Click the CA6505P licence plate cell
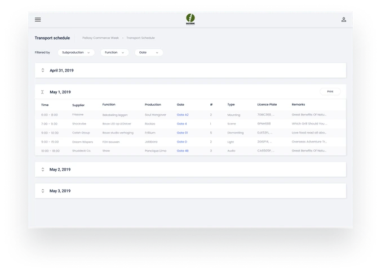This screenshot has height=273, width=381. (266, 151)
